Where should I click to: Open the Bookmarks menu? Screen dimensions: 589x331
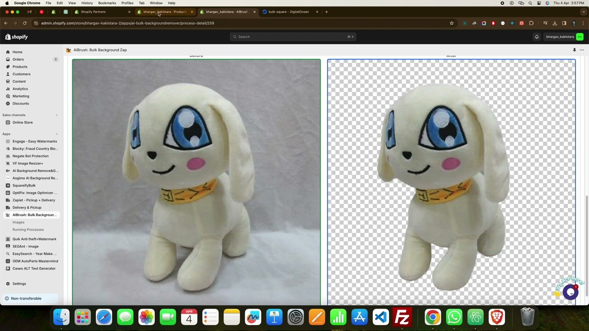pos(107,3)
